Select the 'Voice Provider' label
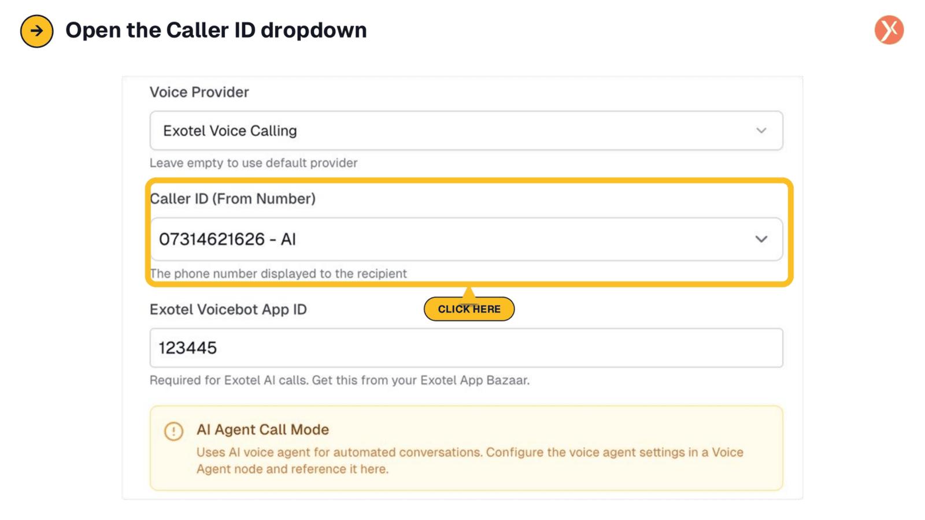This screenshot has width=925, height=520. pyautogui.click(x=199, y=92)
